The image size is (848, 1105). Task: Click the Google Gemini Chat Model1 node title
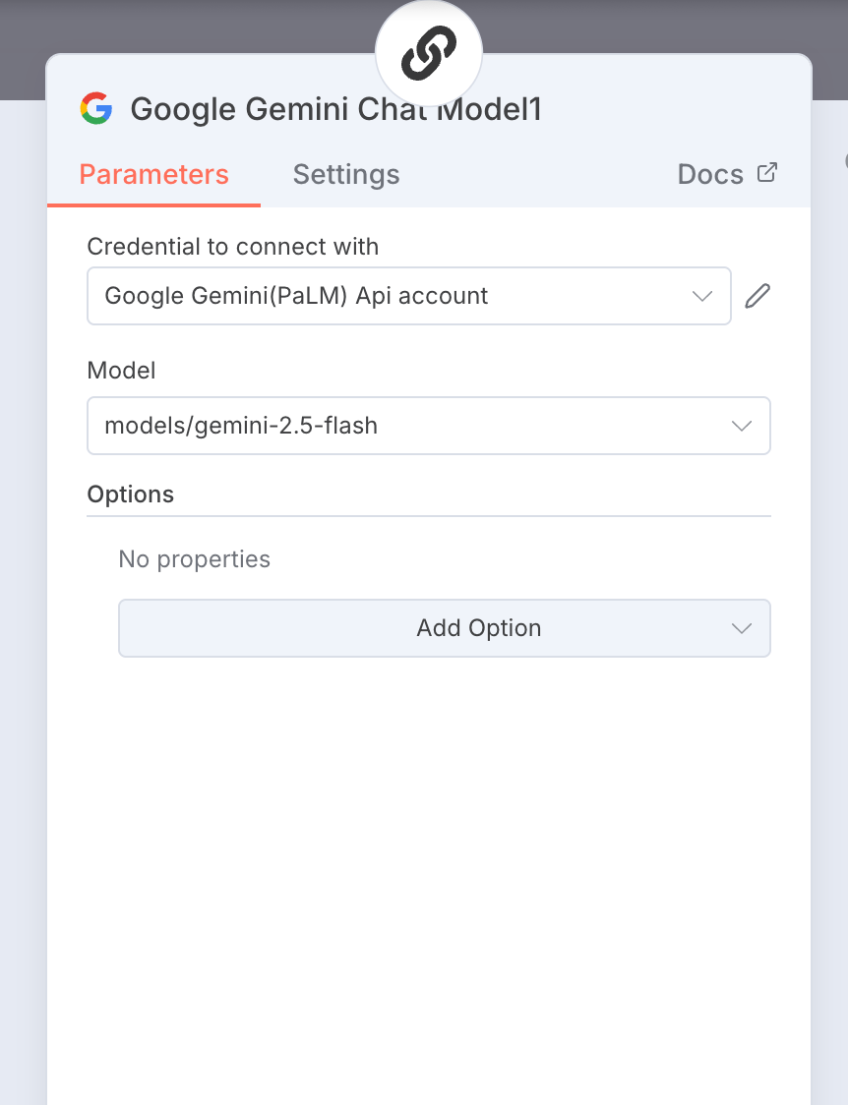point(335,109)
